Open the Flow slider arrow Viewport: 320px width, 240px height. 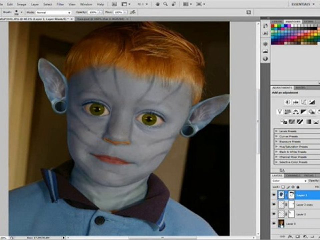[x=125, y=12]
